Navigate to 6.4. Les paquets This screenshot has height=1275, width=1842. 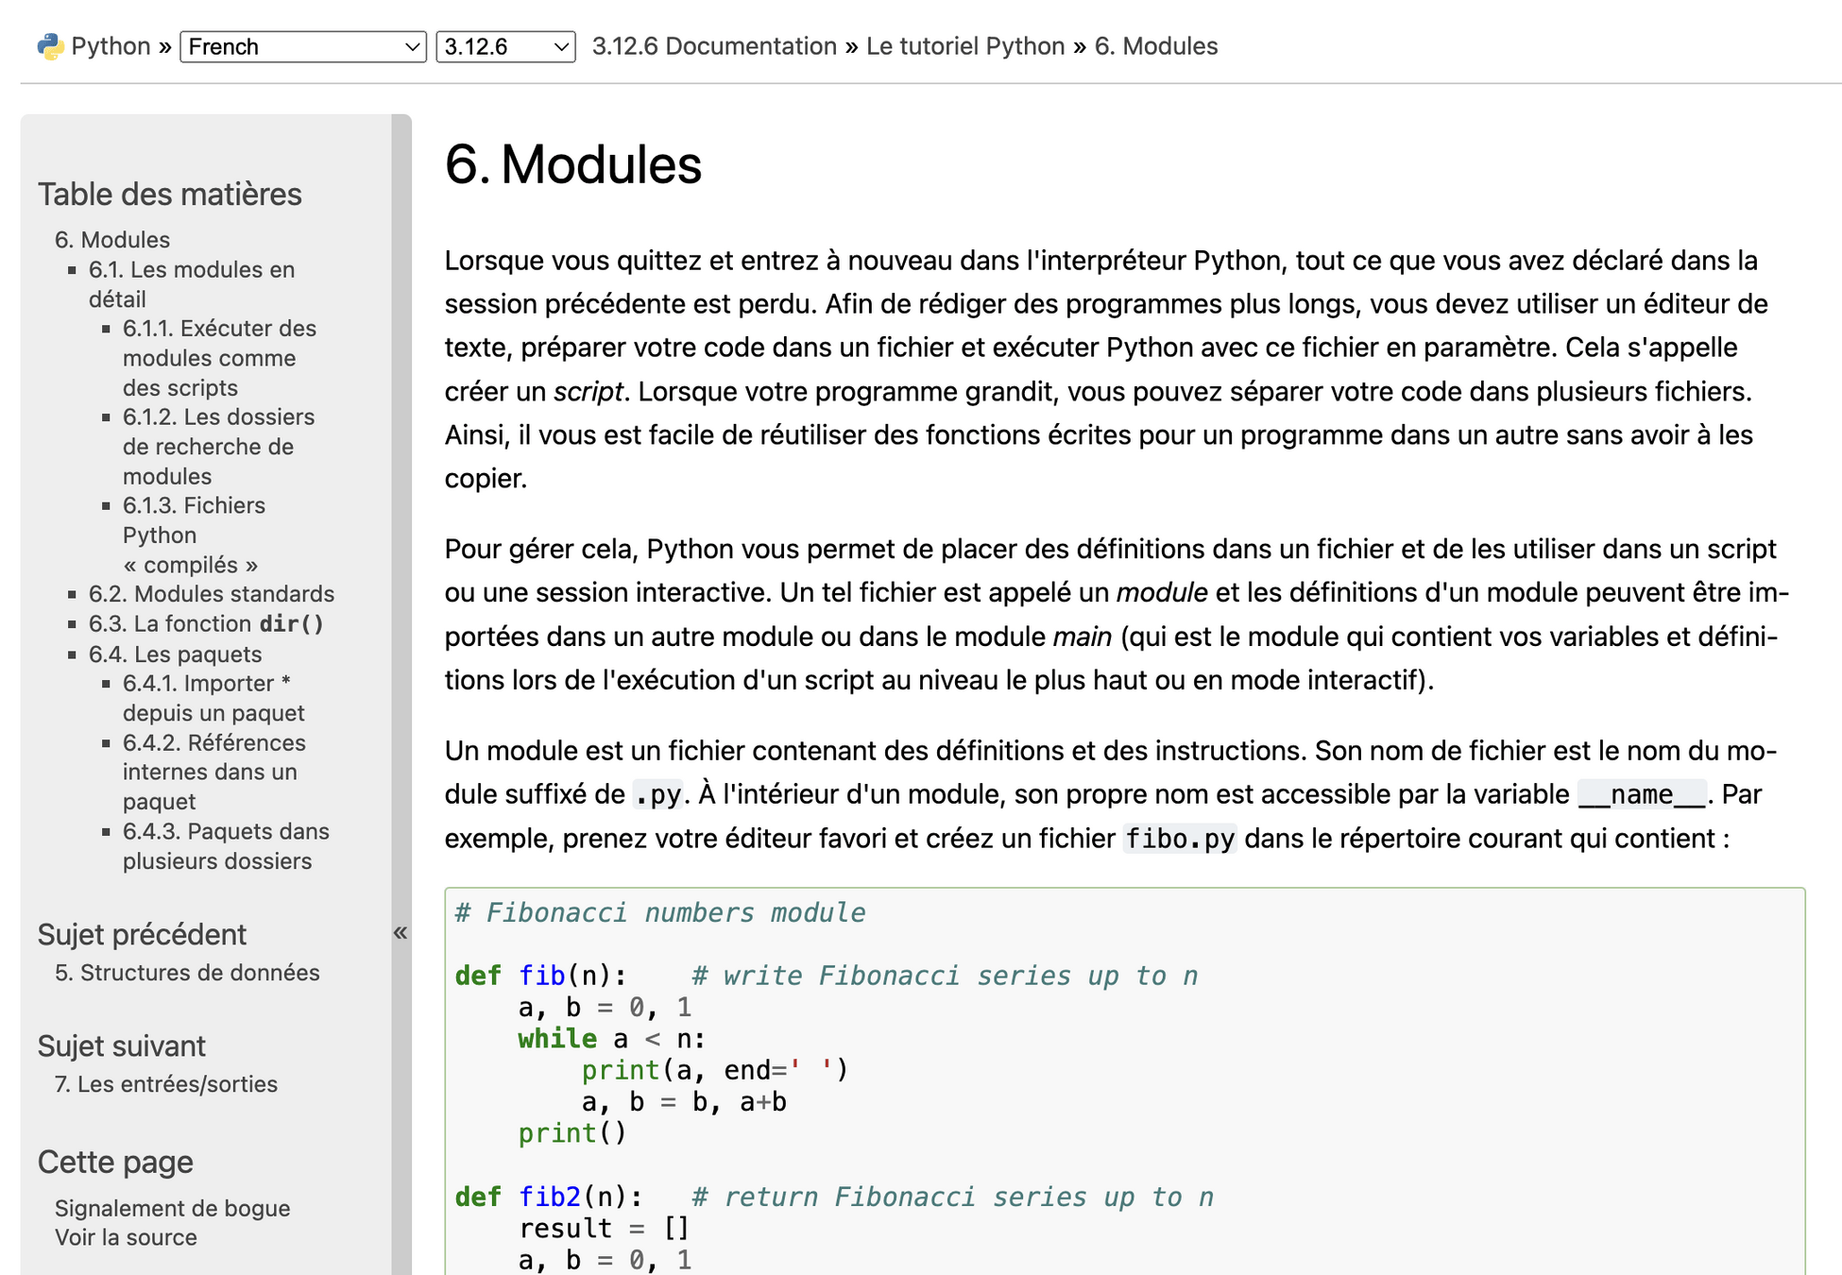175,654
